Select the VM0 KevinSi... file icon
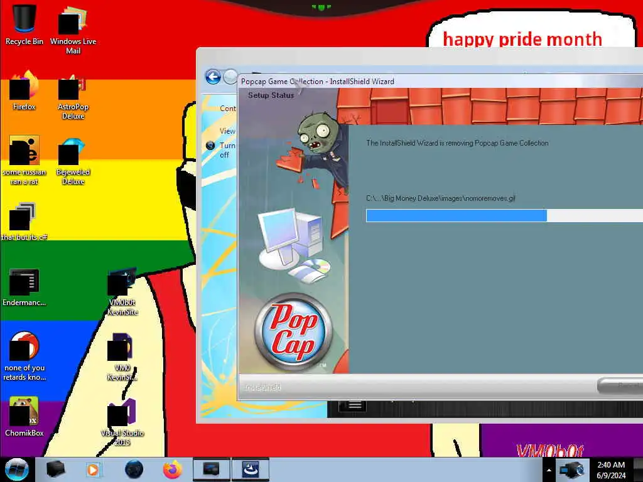 click(x=122, y=356)
